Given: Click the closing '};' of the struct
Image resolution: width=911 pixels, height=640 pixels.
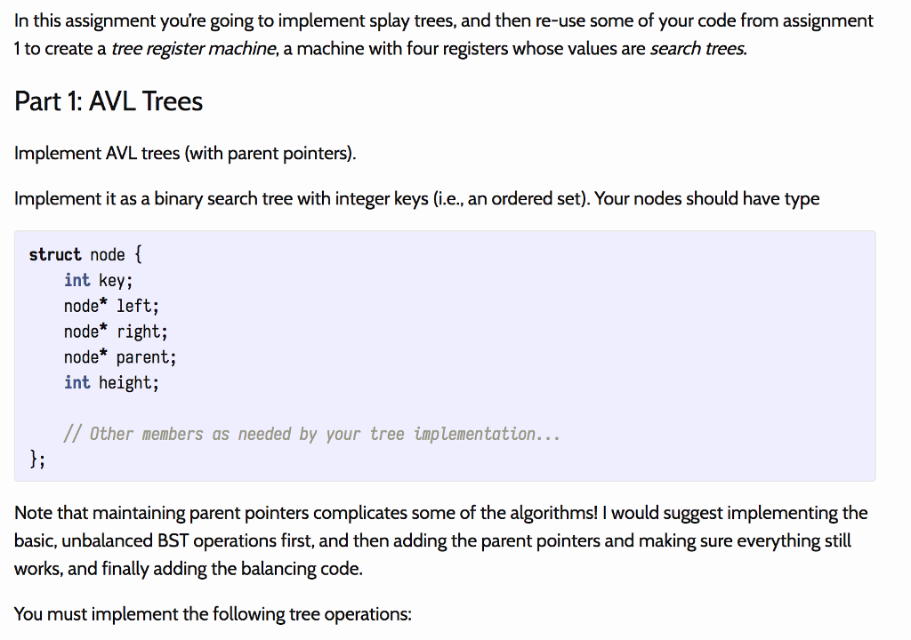Looking at the screenshot, I should coord(37,459).
